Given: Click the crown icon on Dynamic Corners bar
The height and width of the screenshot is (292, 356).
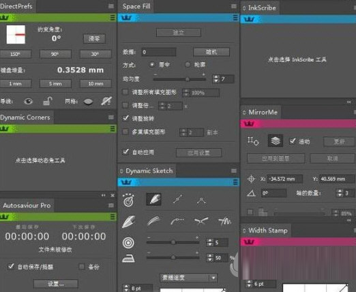Looking at the screenshot, I should pyautogui.click(x=5, y=129).
